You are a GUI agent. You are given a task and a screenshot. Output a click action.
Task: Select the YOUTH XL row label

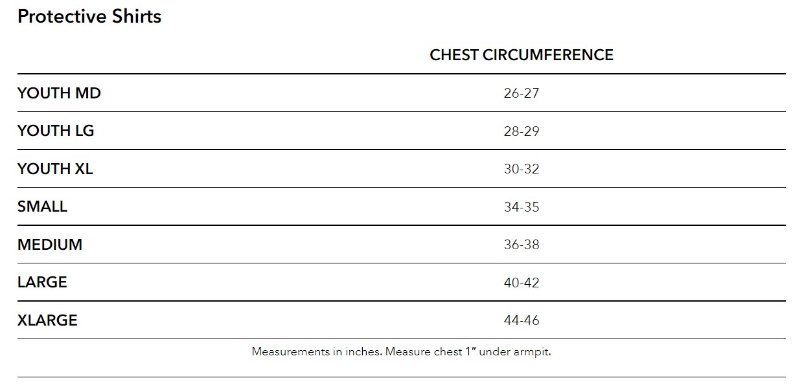(55, 169)
